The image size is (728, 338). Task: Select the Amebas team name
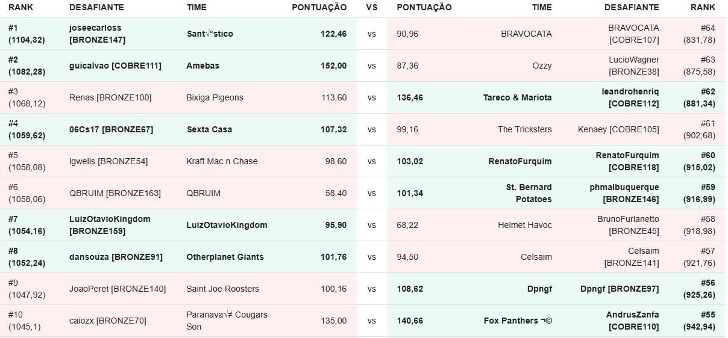point(203,66)
